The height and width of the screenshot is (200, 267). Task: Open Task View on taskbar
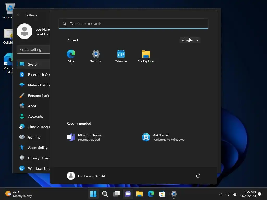[117, 194]
